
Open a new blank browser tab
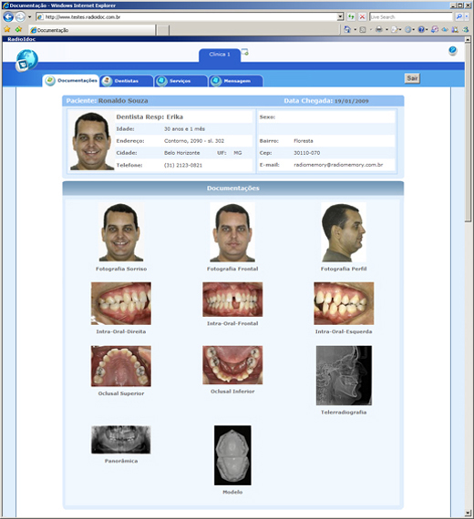tap(163, 30)
